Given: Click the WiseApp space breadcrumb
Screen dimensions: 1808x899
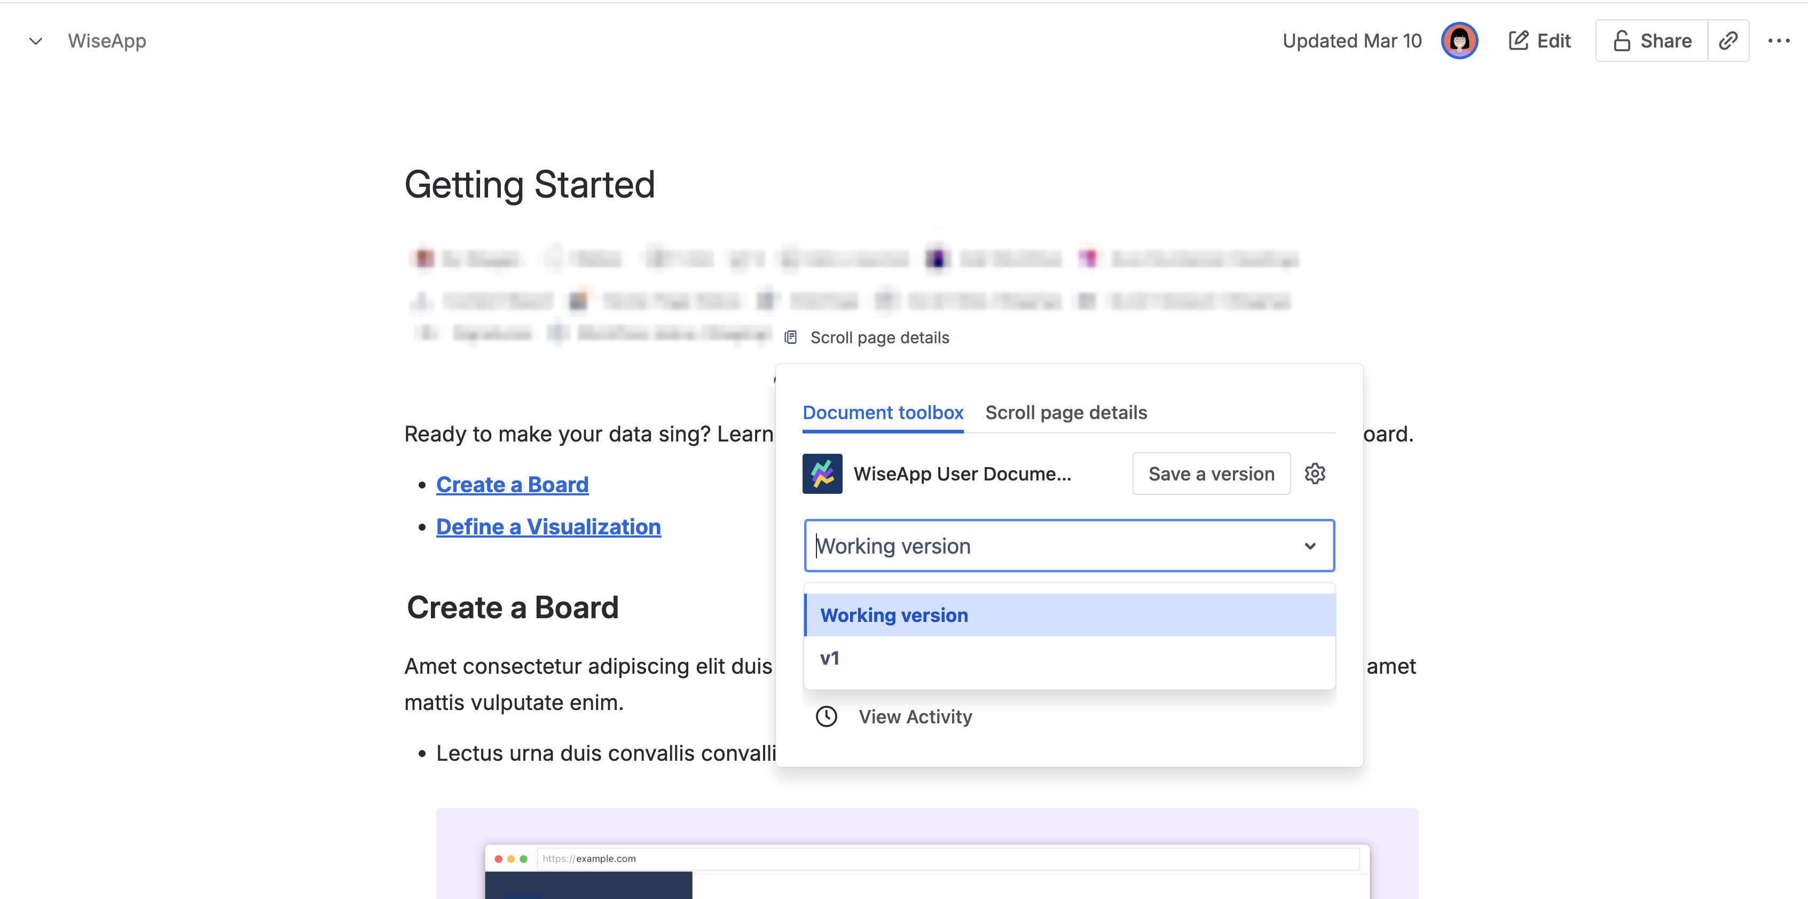Looking at the screenshot, I should pos(107,41).
